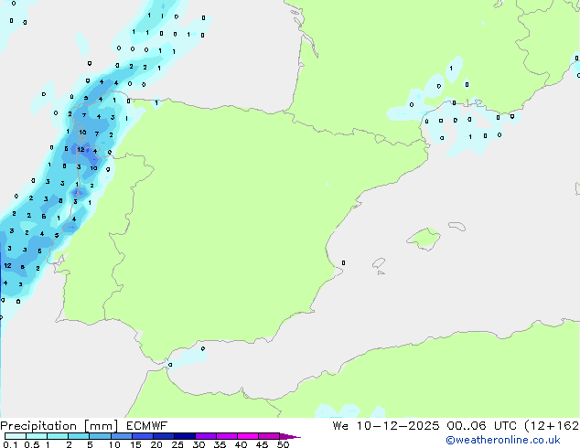Screen dimensions: 580x448
Task: Click the date "10-12-2025" in footer
Action: 398,426
